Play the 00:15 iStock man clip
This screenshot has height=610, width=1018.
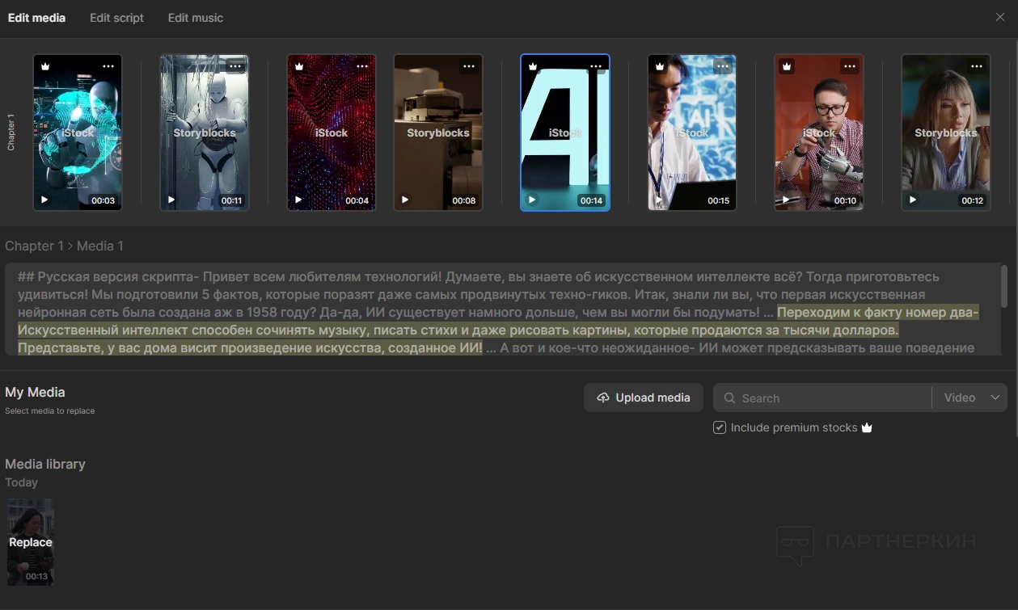click(659, 200)
